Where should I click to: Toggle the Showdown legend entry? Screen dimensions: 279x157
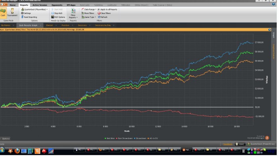coord(140,138)
